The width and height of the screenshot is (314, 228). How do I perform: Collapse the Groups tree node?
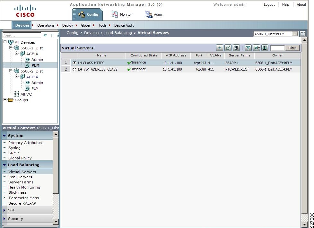click(x=5, y=100)
